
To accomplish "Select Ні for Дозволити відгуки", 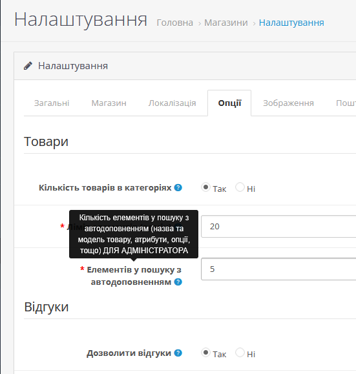I will (x=240, y=353).
